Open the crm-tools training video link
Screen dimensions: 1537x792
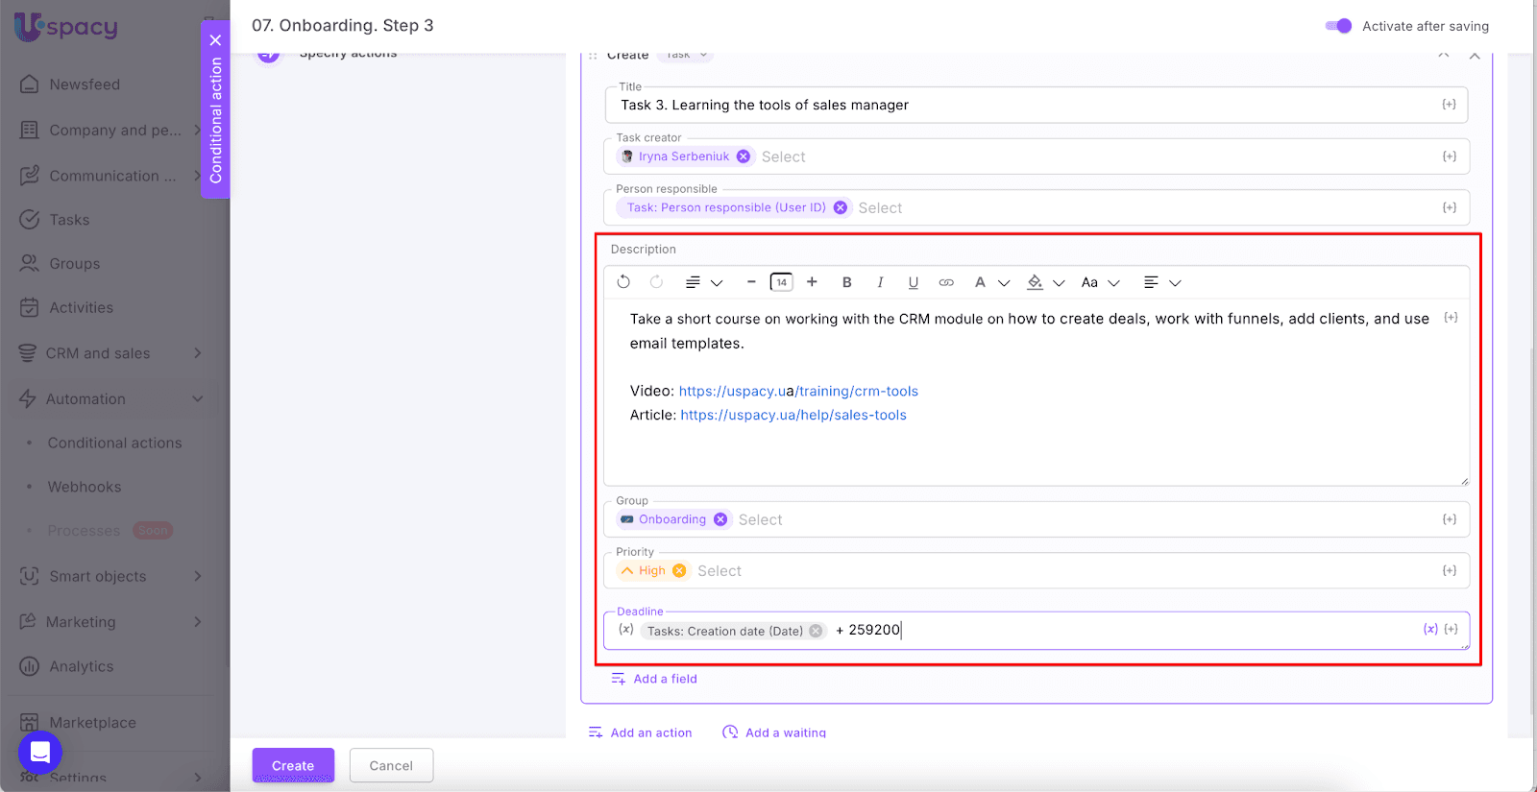[798, 391]
